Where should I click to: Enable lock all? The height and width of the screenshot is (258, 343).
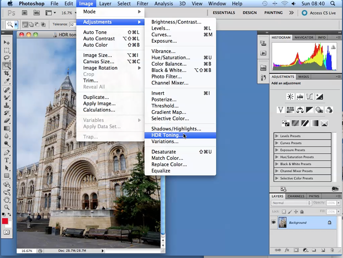pos(302,212)
